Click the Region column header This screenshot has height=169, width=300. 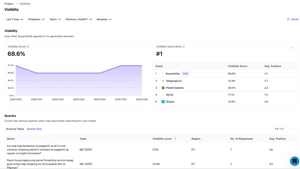196,139
